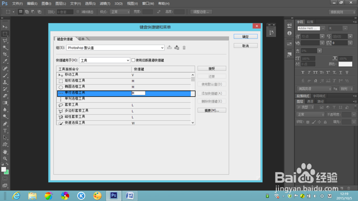Open the File menu

(x=17, y=4)
